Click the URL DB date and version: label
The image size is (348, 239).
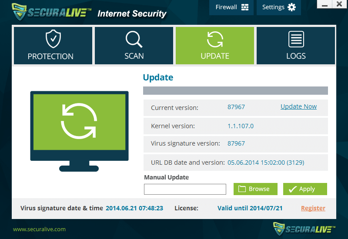pyautogui.click(x=188, y=163)
